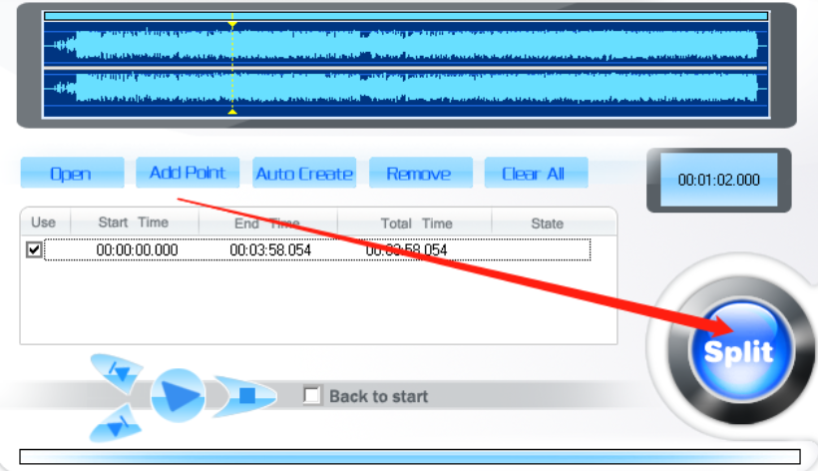
Task: Click the Total Time column header
Action: click(416, 224)
